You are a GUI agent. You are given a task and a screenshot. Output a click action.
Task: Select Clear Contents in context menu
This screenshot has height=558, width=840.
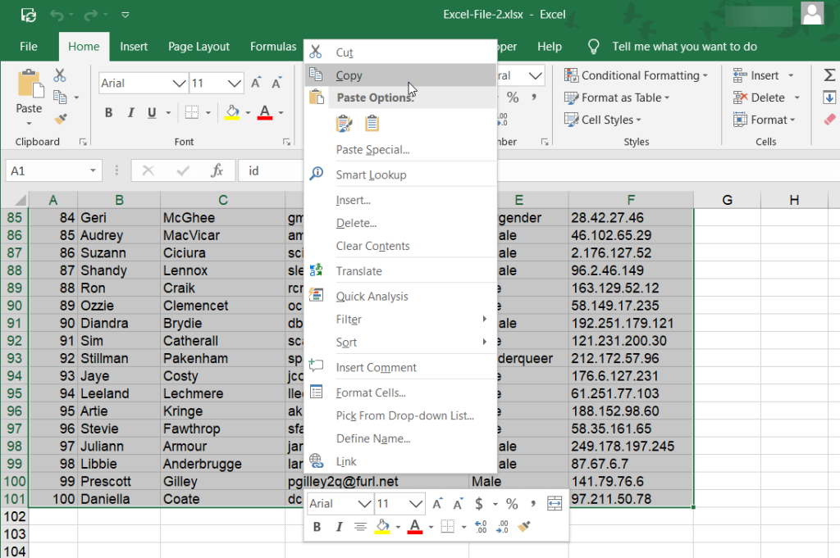pos(400,246)
